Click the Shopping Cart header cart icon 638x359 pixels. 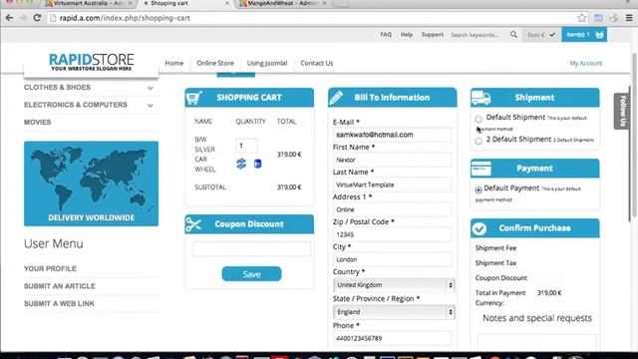point(194,98)
